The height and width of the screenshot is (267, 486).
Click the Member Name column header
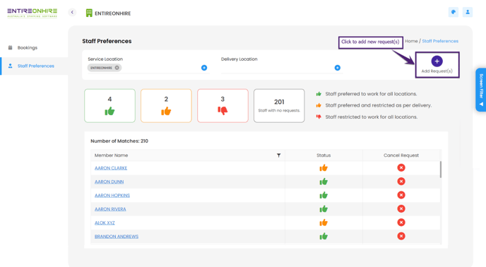pyautogui.click(x=112, y=155)
